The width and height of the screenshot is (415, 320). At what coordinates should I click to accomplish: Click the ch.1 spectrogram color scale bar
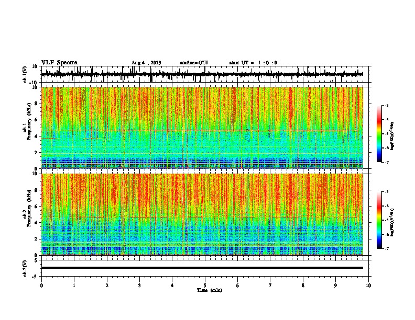point(379,134)
